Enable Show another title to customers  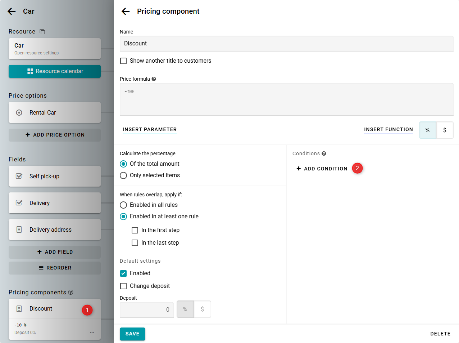tap(123, 61)
